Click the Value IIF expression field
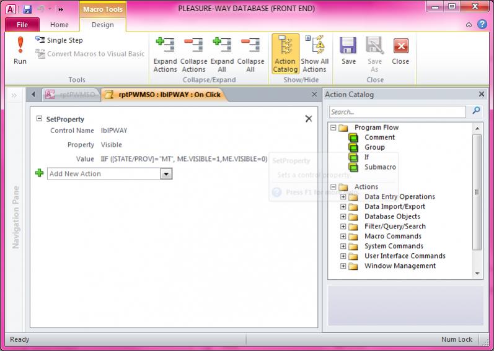This screenshot has width=494, height=351. pos(184,159)
